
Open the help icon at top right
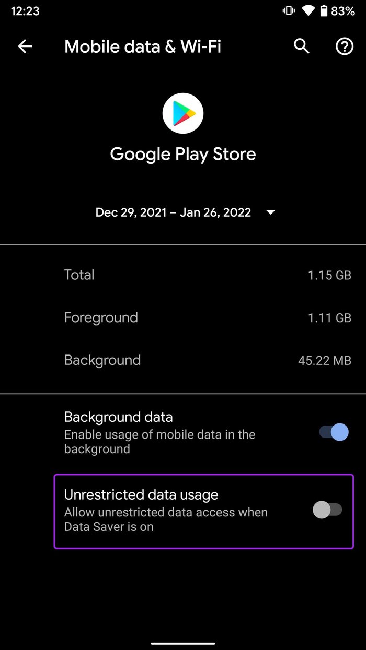click(344, 46)
